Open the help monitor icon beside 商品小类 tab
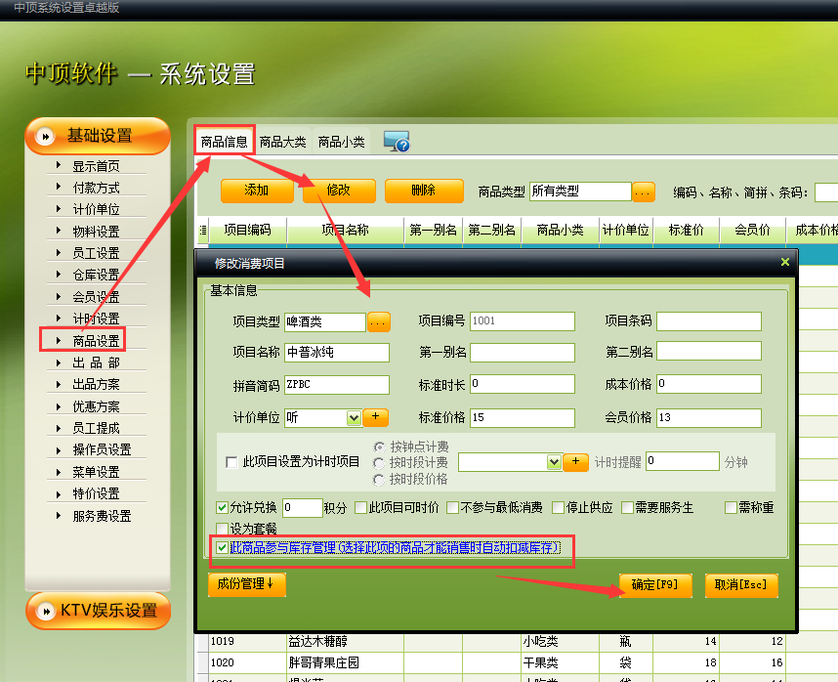 coord(396,142)
